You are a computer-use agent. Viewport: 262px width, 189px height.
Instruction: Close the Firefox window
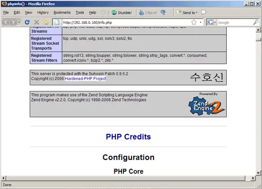coord(258,4)
